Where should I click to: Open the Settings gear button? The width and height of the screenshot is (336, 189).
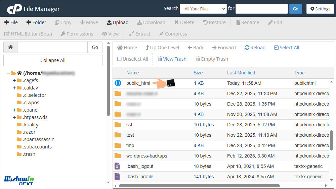pyautogui.click(x=320, y=9)
